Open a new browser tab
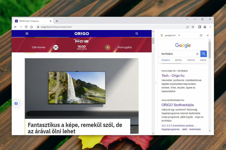 [x=57, y=21]
